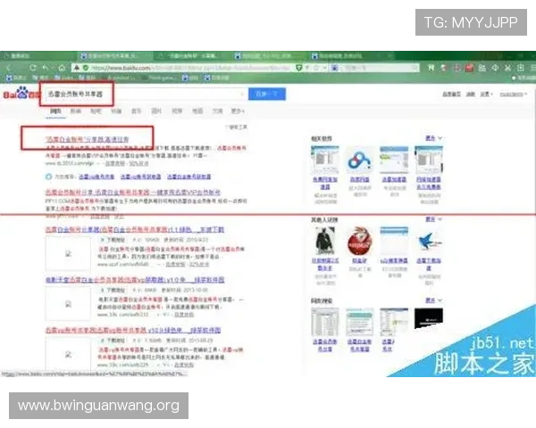536x428 pixels.
Task: Click the undo-close-tab arrow icon beside refresh
Action: coord(46,68)
